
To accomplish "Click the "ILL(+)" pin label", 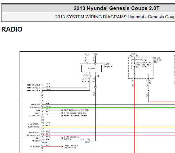I will [38, 113].
